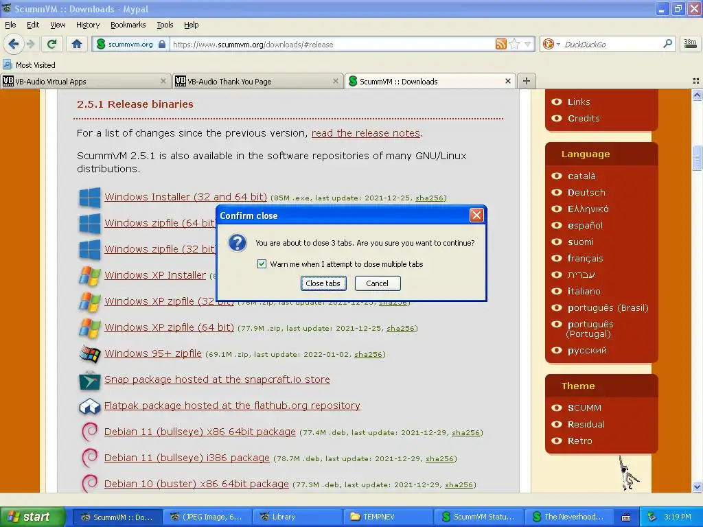Switch to Library window in taskbar
Screen dimensions: 703x527
[297, 517]
